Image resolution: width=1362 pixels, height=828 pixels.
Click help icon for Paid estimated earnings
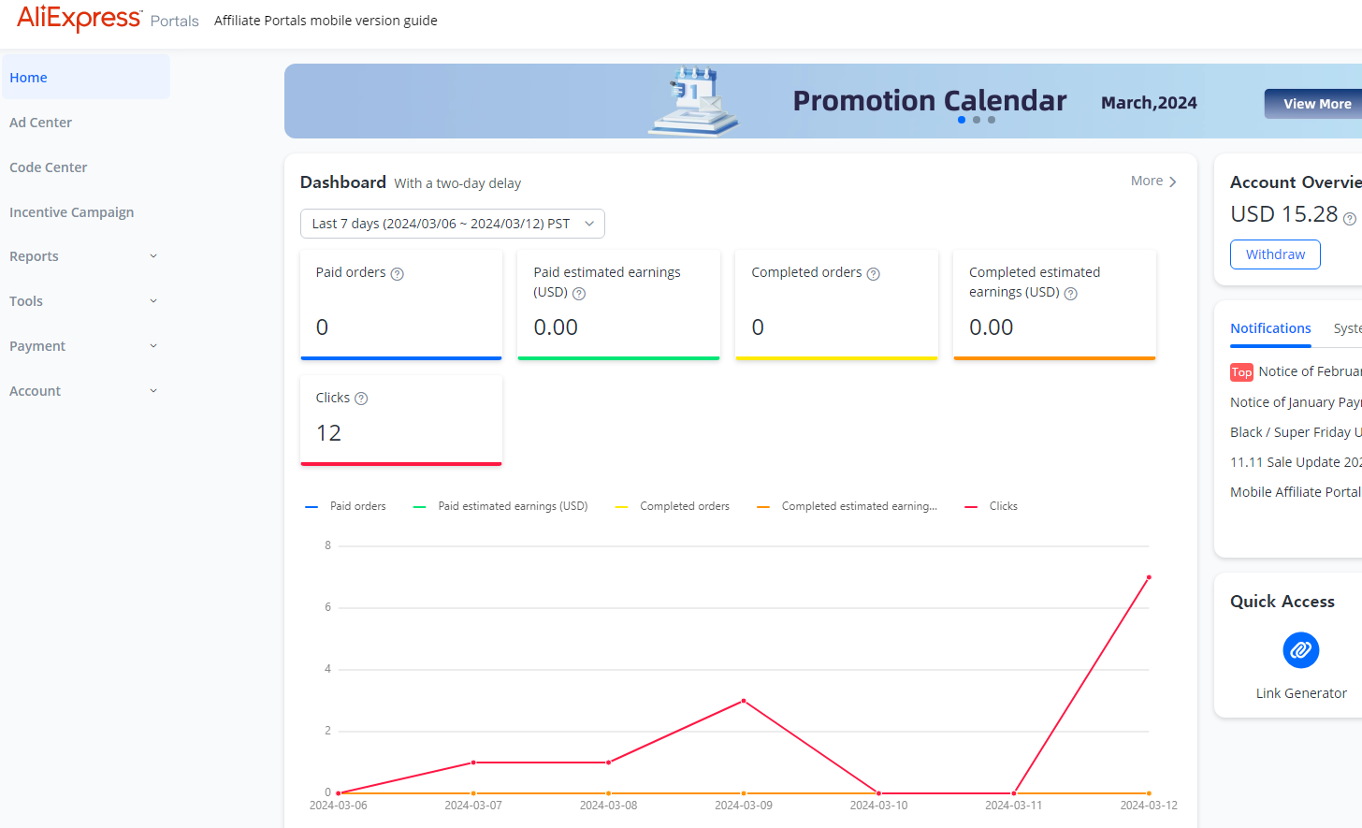579,294
